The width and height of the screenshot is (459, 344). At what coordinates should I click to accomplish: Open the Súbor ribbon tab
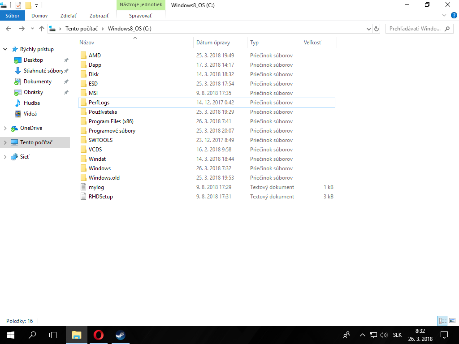[x=12, y=16]
